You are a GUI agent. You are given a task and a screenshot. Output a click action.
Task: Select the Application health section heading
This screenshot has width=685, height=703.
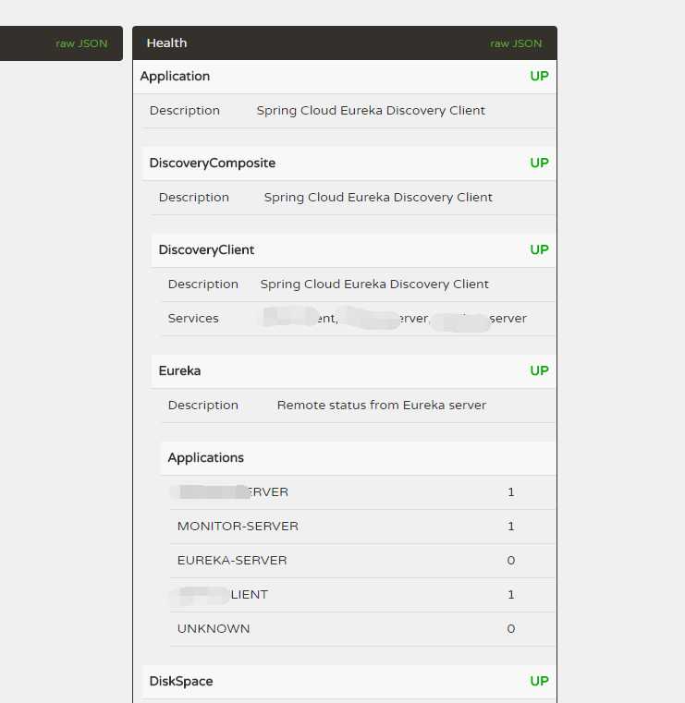[x=175, y=77]
